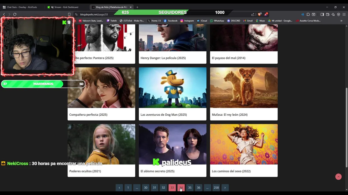
Task: Open Las aventuras de Dog Man poster
Action: (x=173, y=87)
